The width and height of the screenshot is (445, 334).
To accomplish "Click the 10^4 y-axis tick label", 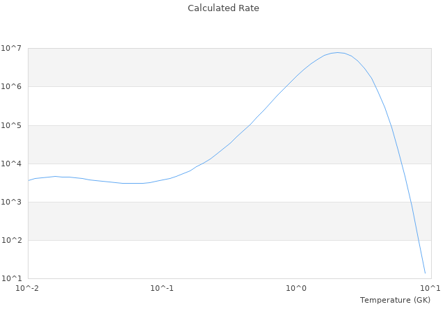I will (13, 164).
